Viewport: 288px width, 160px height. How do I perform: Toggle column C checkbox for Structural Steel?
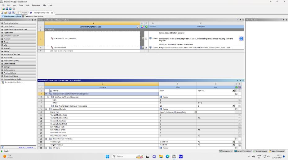point(146,48)
